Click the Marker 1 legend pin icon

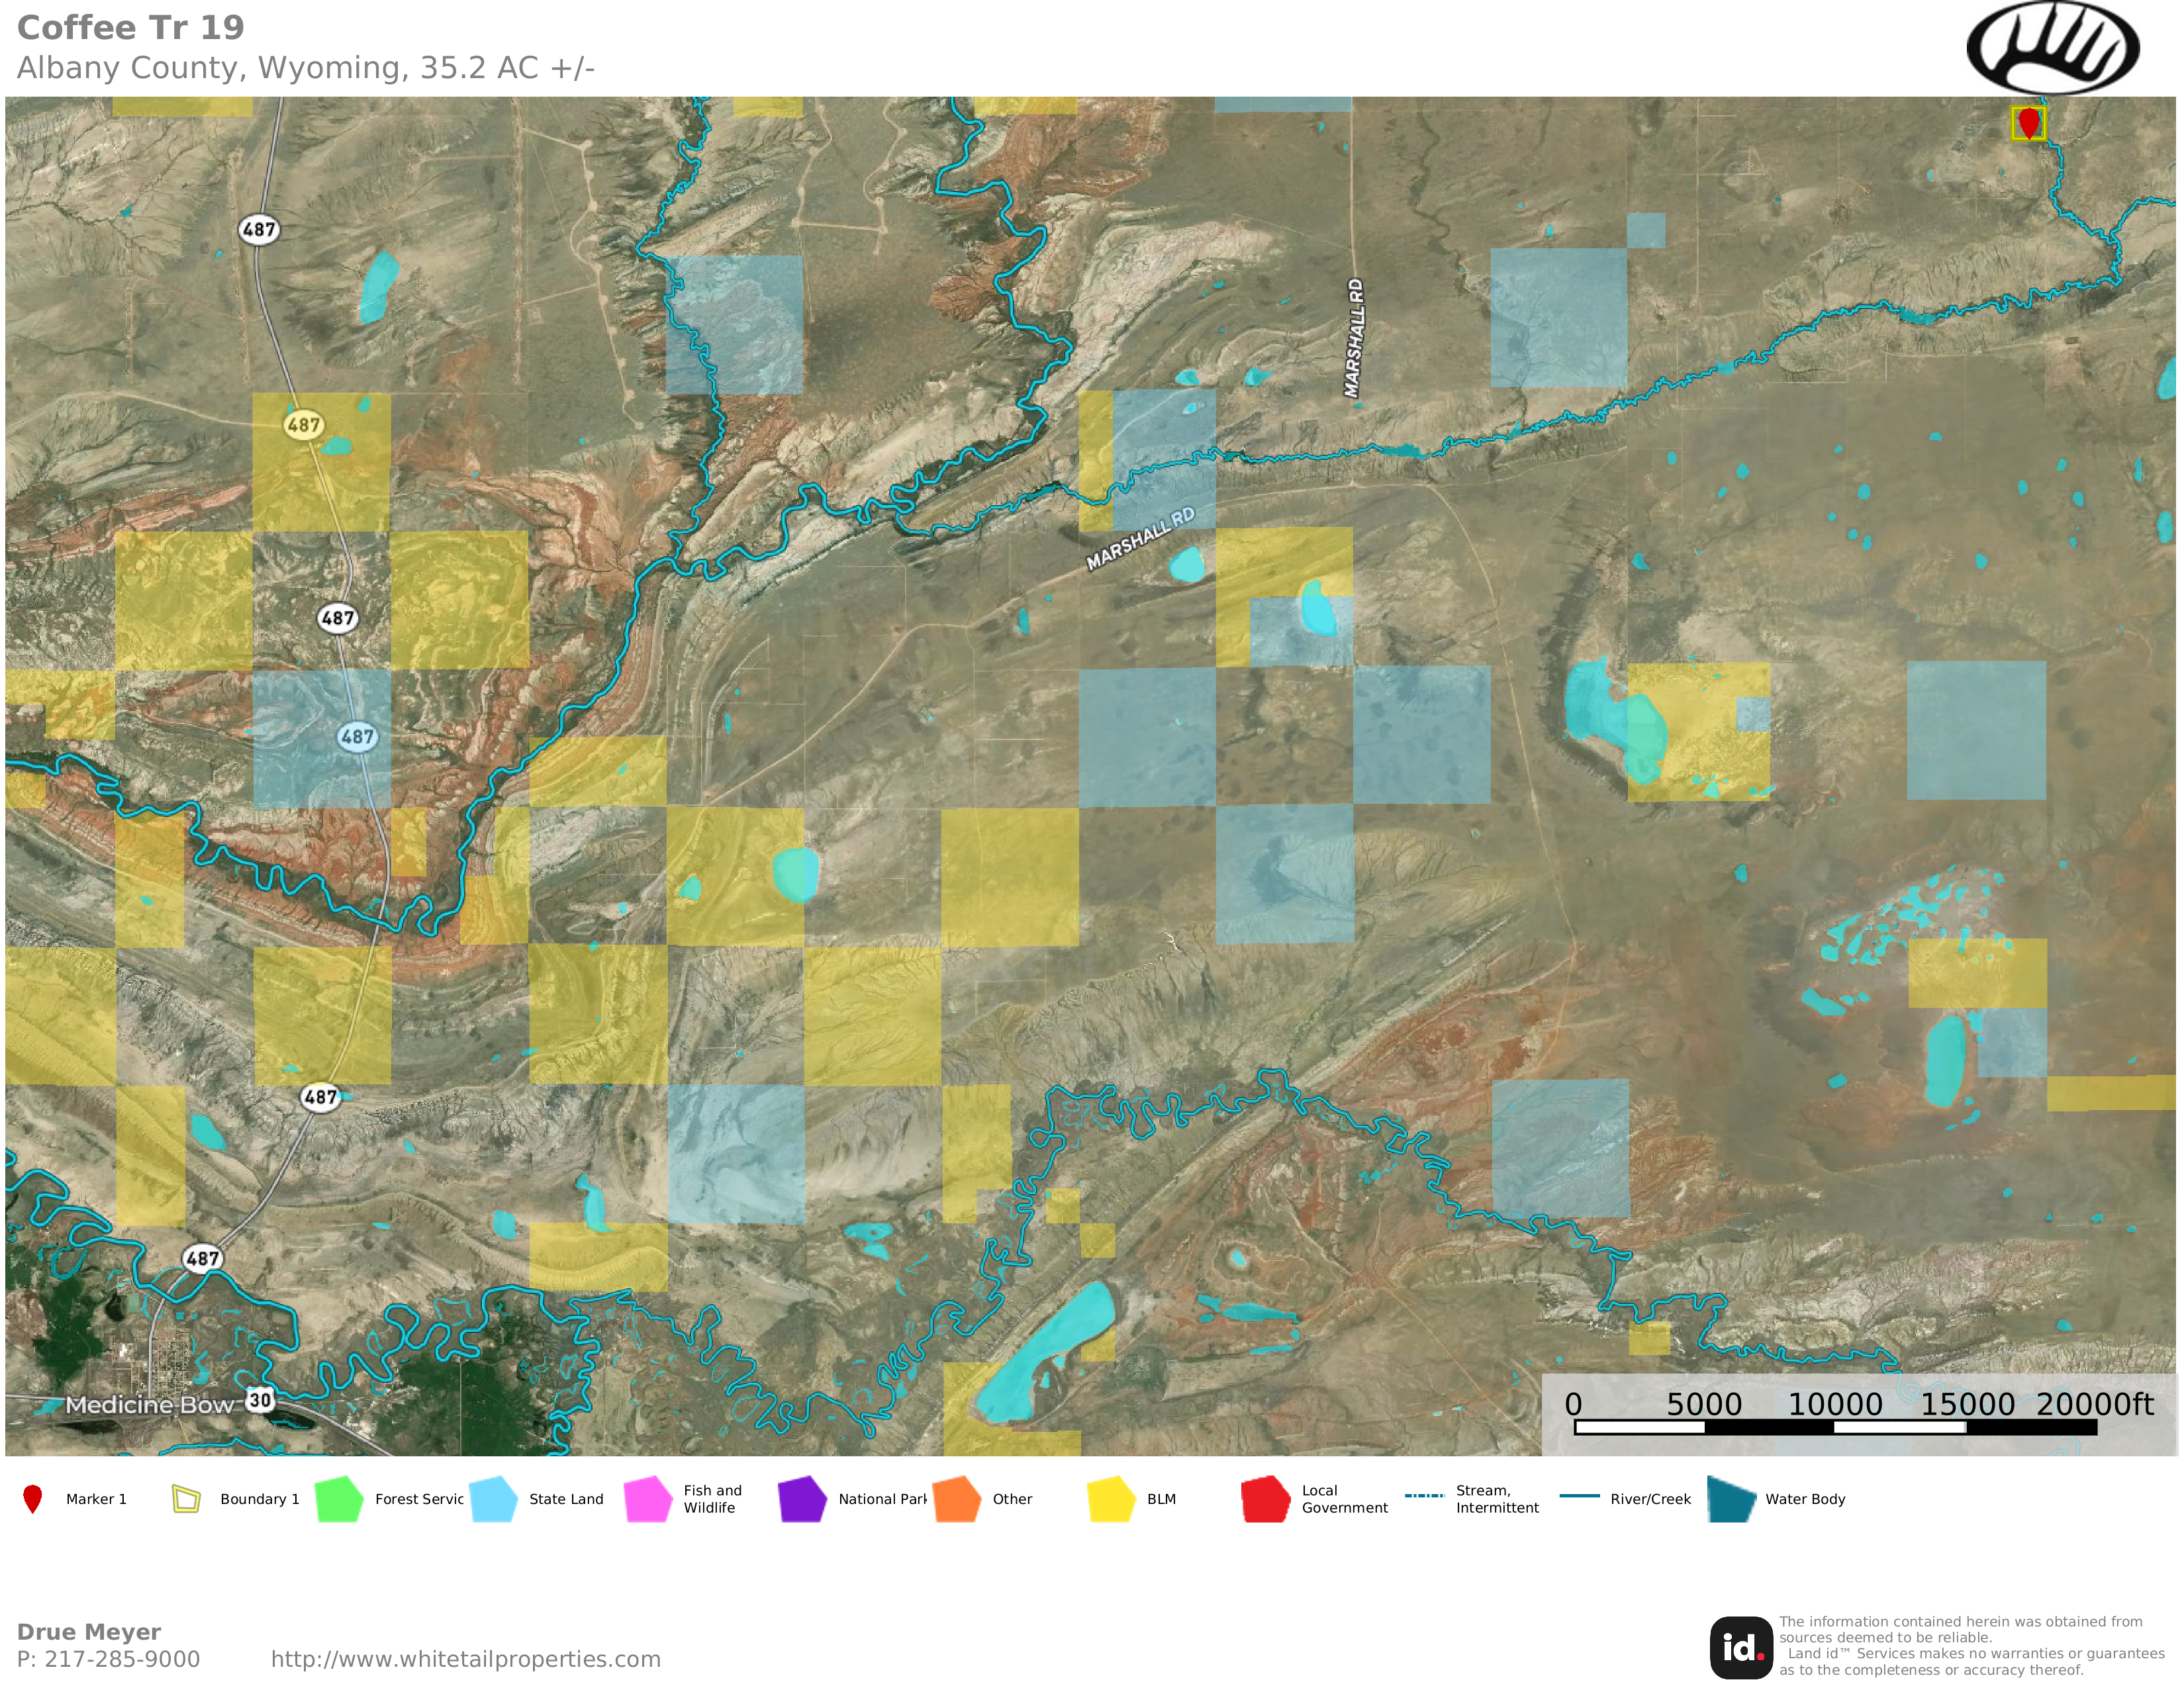coord(33,1498)
